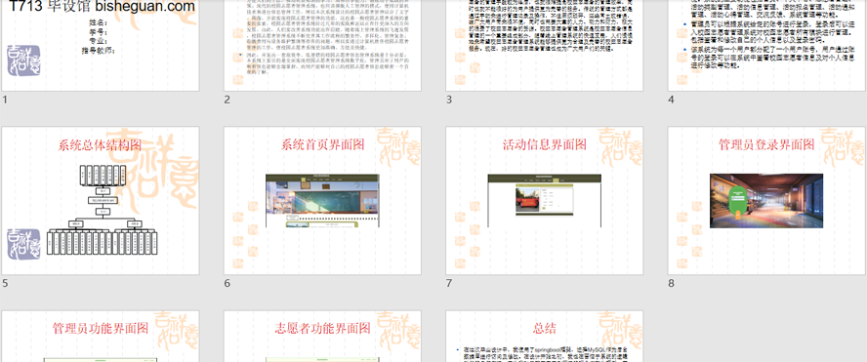Select slide 1 with the 姓名 and 学号 fields

click(101, 45)
